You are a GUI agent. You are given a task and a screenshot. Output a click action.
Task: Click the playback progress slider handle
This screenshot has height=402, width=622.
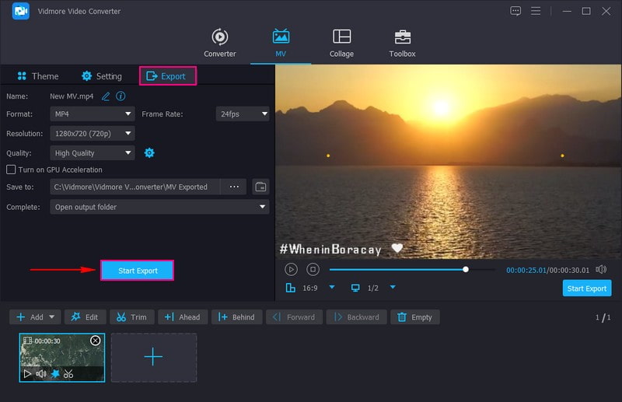tap(466, 270)
